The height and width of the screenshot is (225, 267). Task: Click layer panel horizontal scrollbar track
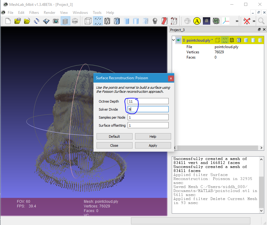pos(217,148)
